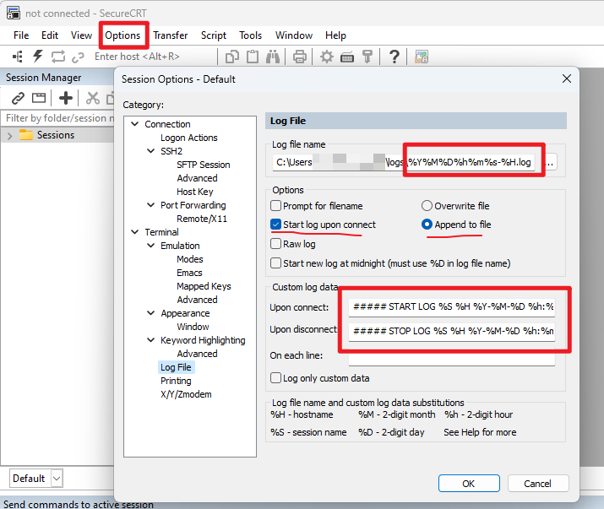Click the Reconnect toolbar icon

pos(58,57)
